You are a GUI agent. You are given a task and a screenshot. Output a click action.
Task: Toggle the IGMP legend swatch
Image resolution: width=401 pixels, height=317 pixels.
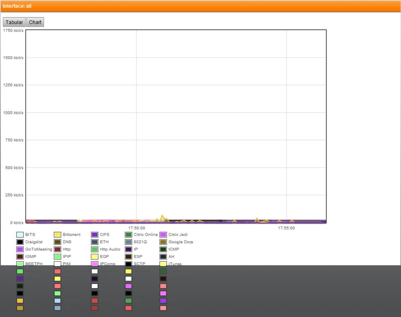click(20, 257)
